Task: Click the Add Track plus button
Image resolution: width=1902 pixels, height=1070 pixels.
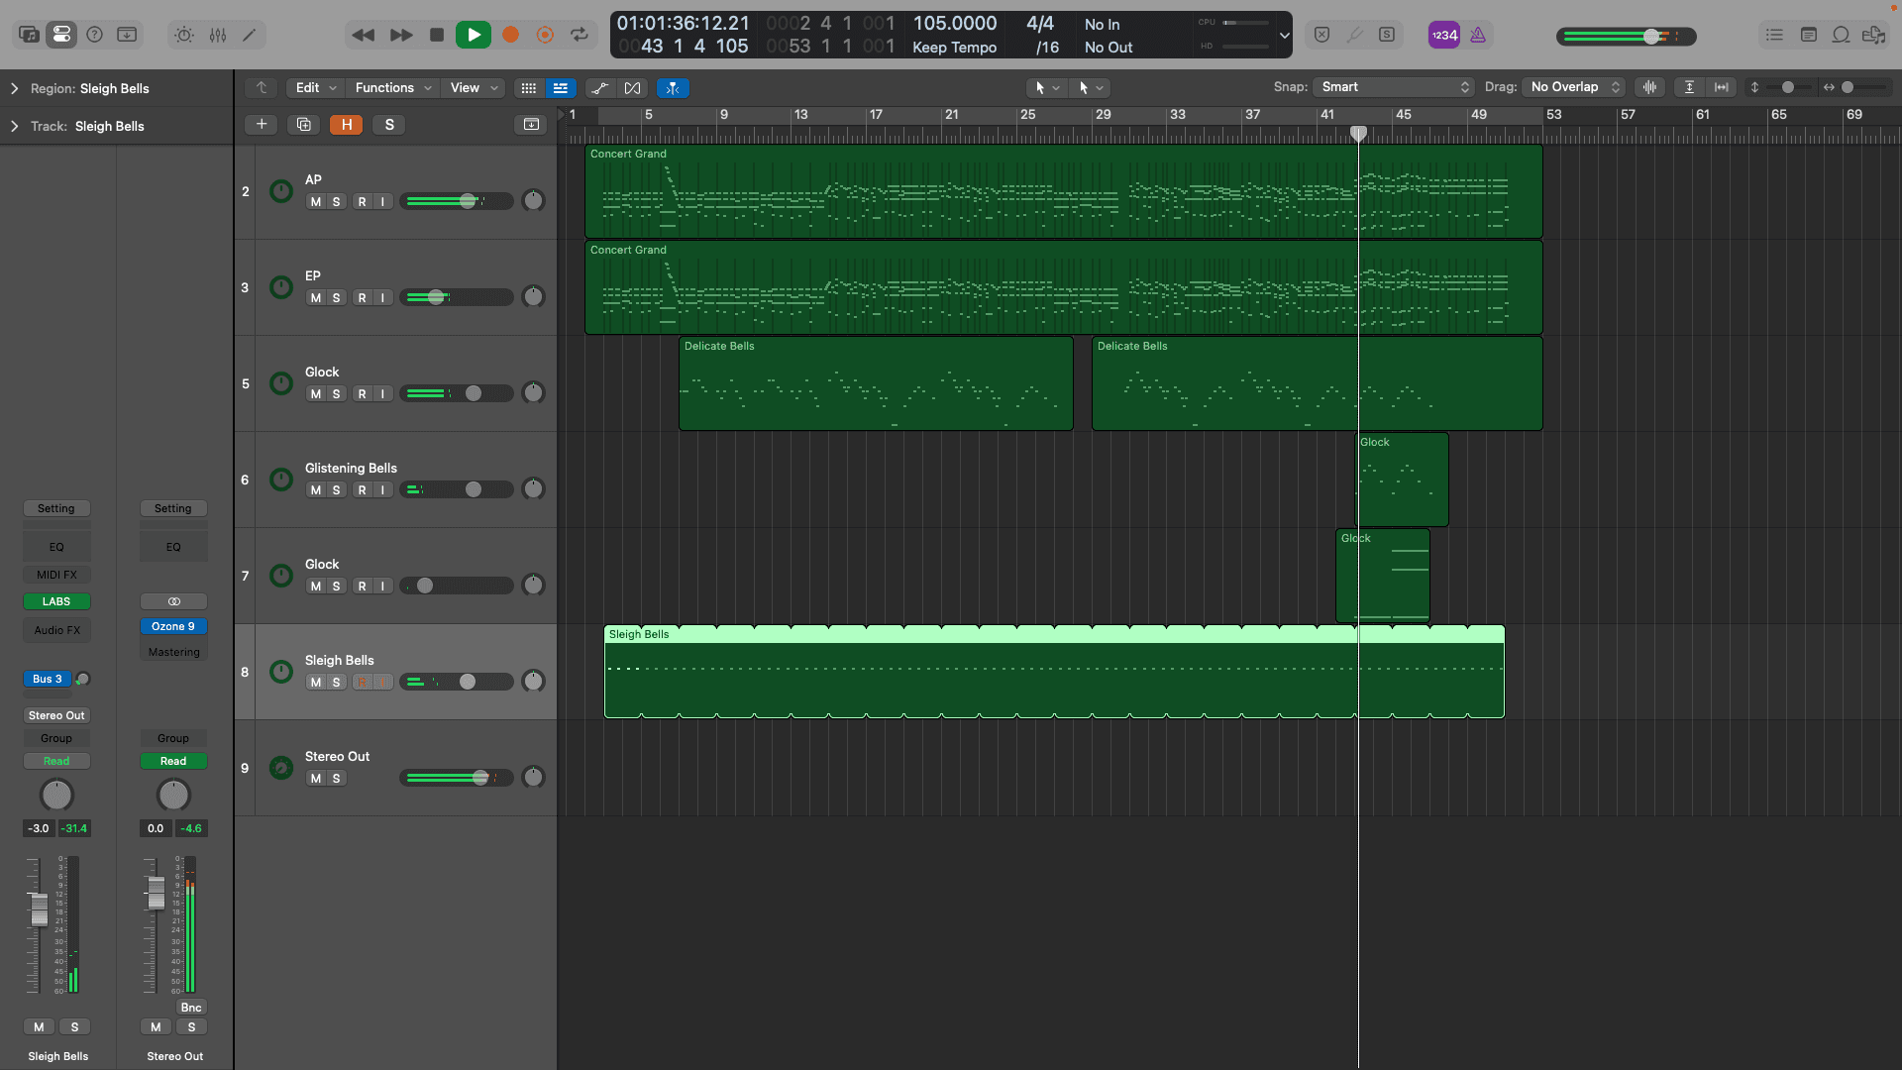Action: click(262, 124)
